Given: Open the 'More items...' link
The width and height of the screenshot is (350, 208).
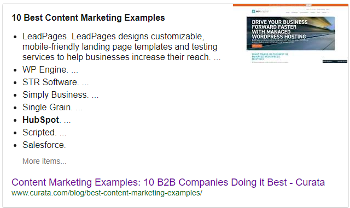Looking at the screenshot, I should click(x=44, y=161).
